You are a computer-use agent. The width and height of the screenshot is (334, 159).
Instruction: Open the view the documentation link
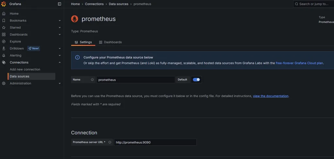(x=270, y=96)
